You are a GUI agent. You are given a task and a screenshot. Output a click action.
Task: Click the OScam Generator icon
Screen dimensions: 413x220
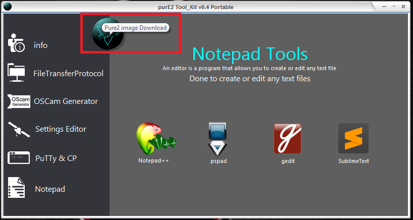tap(19, 101)
